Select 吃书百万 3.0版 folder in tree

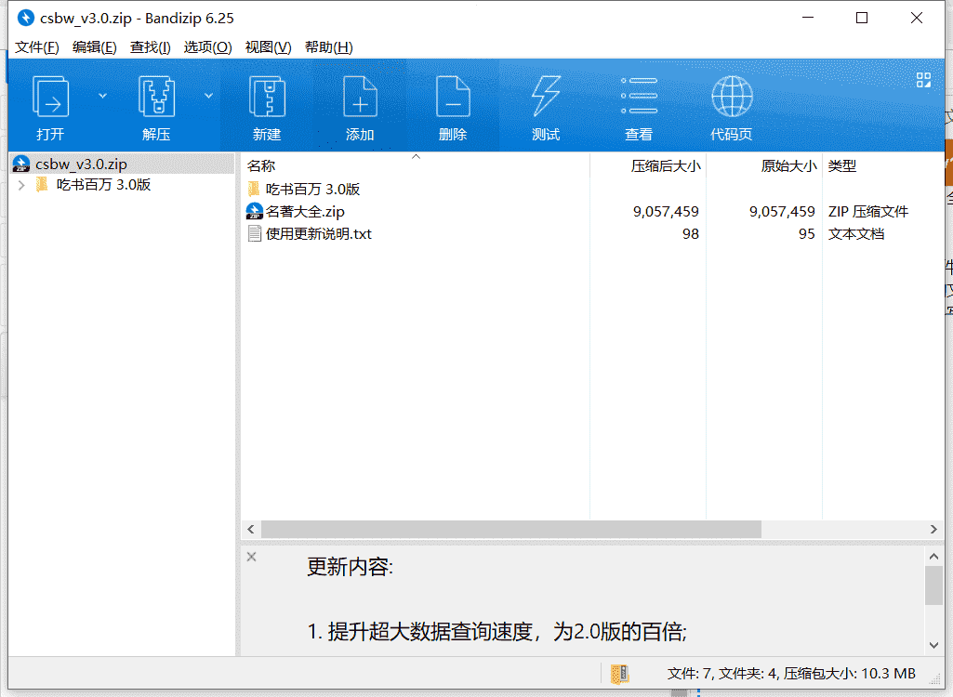click(x=103, y=185)
